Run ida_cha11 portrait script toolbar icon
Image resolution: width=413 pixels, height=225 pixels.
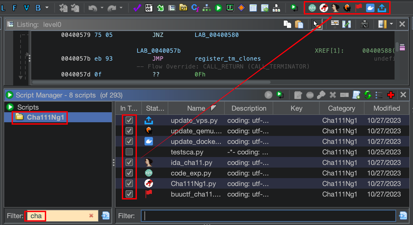tap(335, 8)
